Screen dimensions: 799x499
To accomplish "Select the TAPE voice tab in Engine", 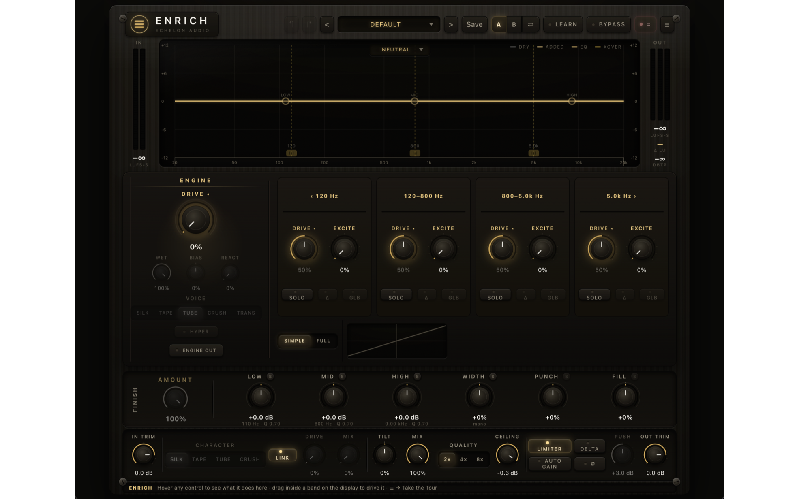I will (166, 313).
